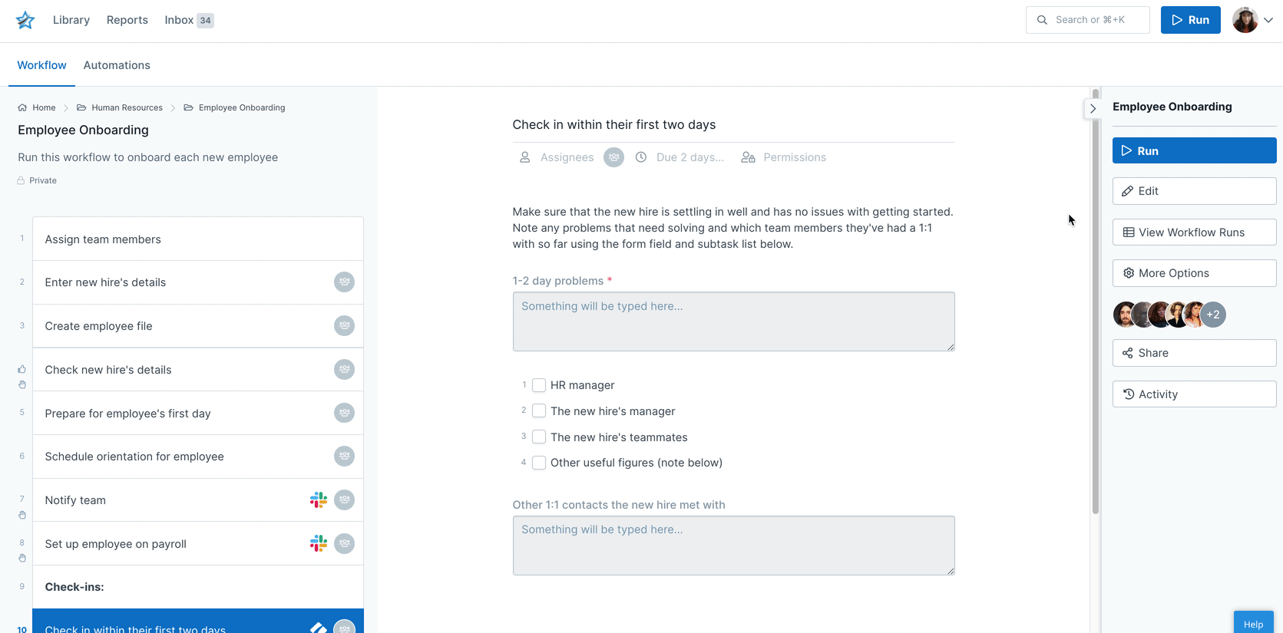Switch to the Automations tab

tap(117, 65)
